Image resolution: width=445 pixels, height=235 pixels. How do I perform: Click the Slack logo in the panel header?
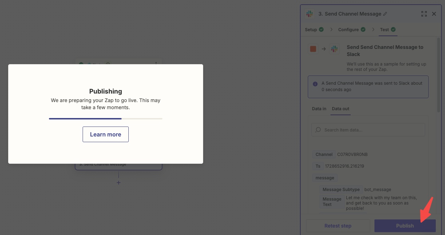310,14
